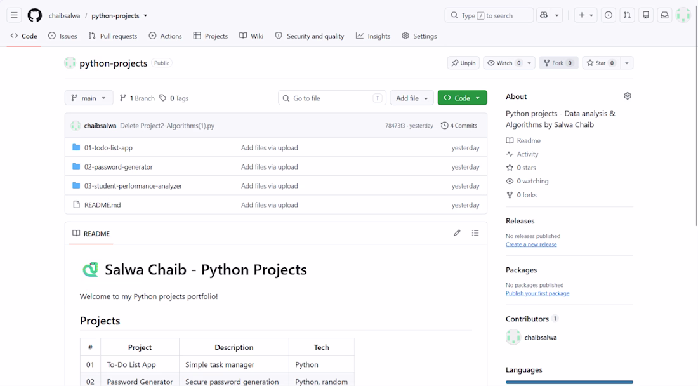The height and width of the screenshot is (386, 698).
Task: Open the 03-student-performance-analyzer folder
Action: pyautogui.click(x=133, y=186)
